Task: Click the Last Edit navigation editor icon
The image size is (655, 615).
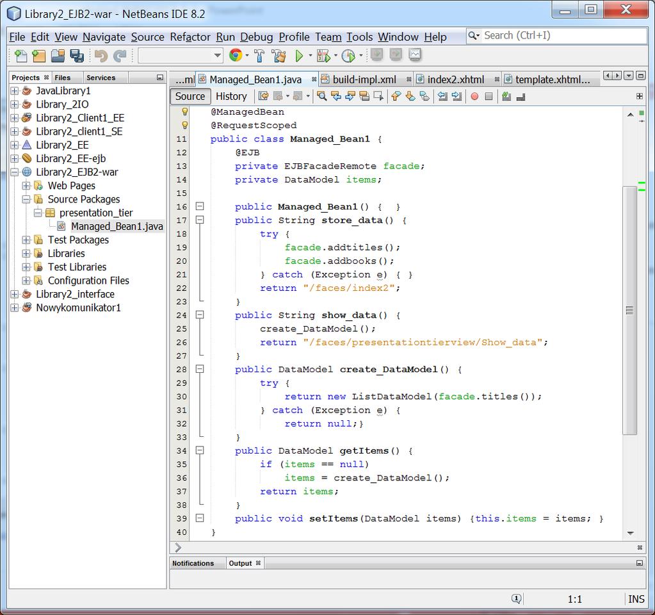Action: [263, 96]
